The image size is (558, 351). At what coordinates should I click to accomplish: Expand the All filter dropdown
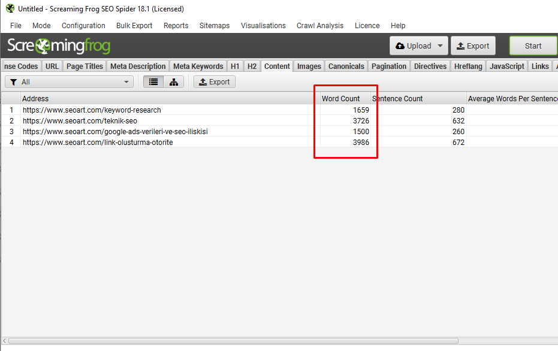[126, 82]
